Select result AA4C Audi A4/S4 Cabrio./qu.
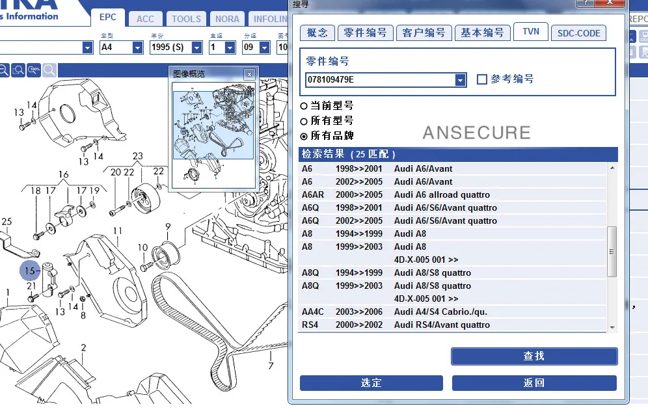 (453, 312)
